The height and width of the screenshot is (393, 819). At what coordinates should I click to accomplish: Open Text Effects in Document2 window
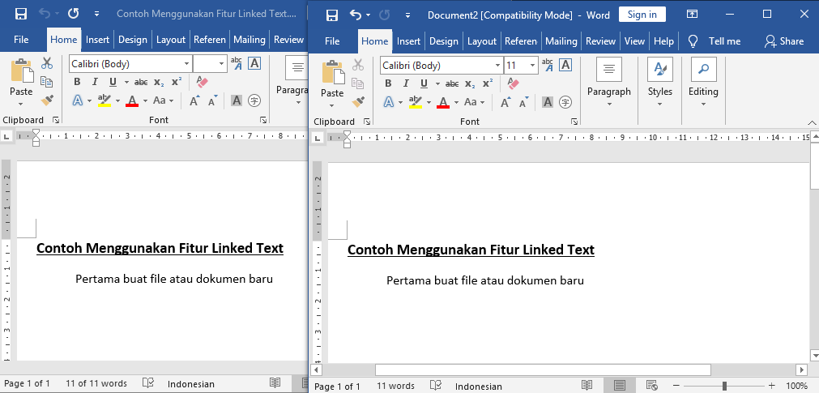coord(389,102)
